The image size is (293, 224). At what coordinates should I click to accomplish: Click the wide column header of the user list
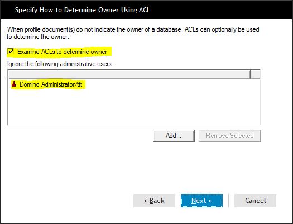129,74
